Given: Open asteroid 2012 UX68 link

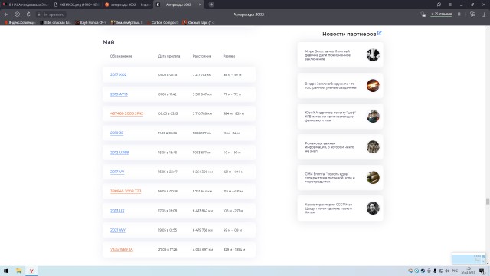Looking at the screenshot, I should point(119,153).
